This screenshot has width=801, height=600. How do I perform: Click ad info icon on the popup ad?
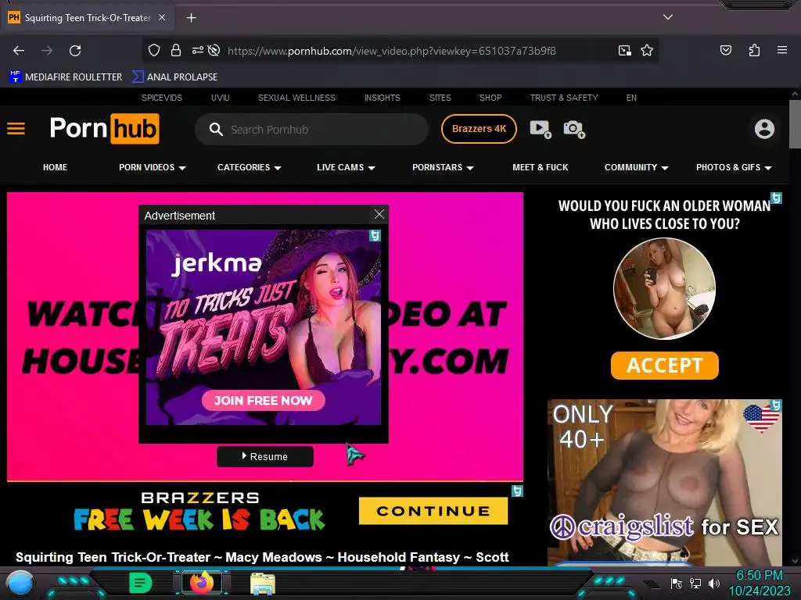pyautogui.click(x=375, y=235)
